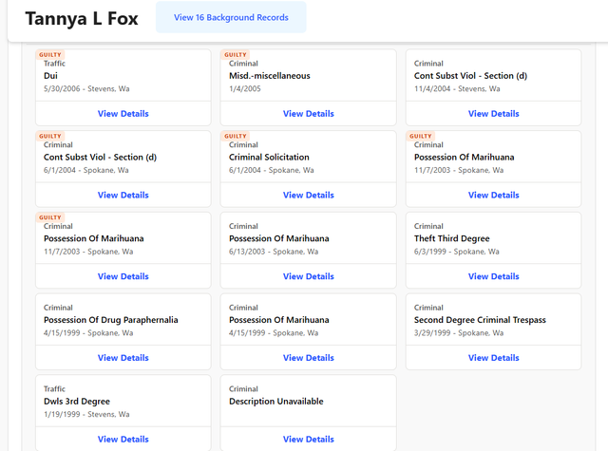View Details for Dwls 3rd Degree
Viewport: 608px width, 451px height.
[x=123, y=439]
